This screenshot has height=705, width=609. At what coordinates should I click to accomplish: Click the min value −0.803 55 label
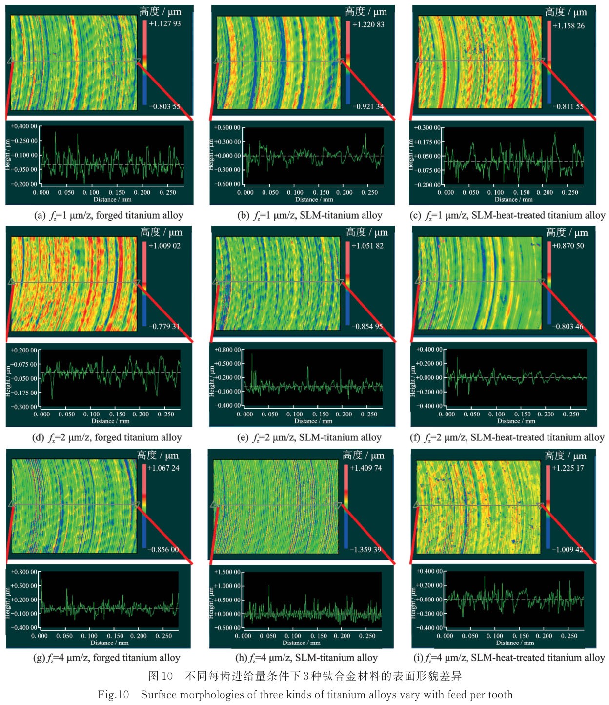[164, 106]
